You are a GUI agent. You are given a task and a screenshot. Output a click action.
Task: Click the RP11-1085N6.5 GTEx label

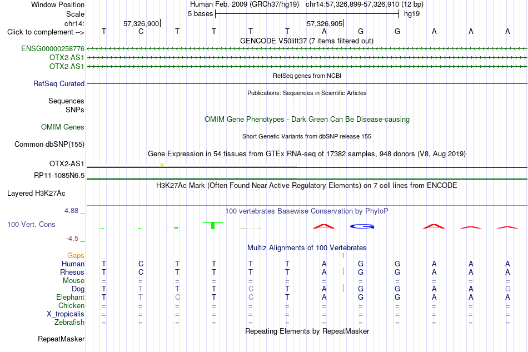[59, 176]
